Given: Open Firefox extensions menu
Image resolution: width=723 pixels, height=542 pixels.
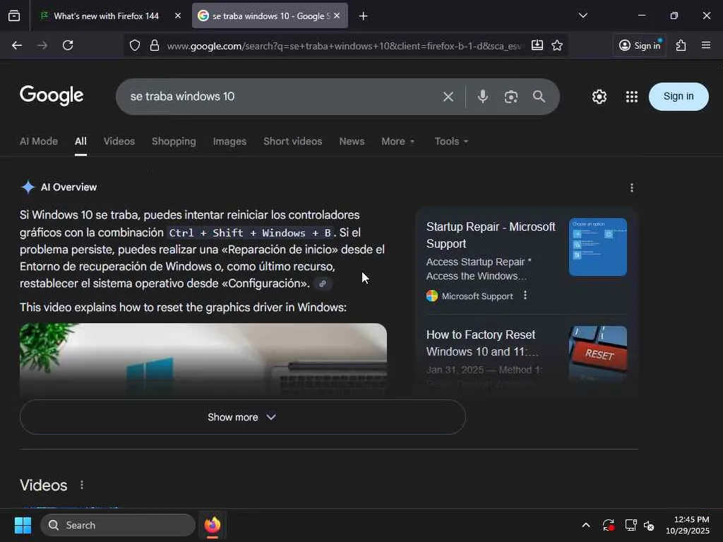Looking at the screenshot, I should (681, 45).
